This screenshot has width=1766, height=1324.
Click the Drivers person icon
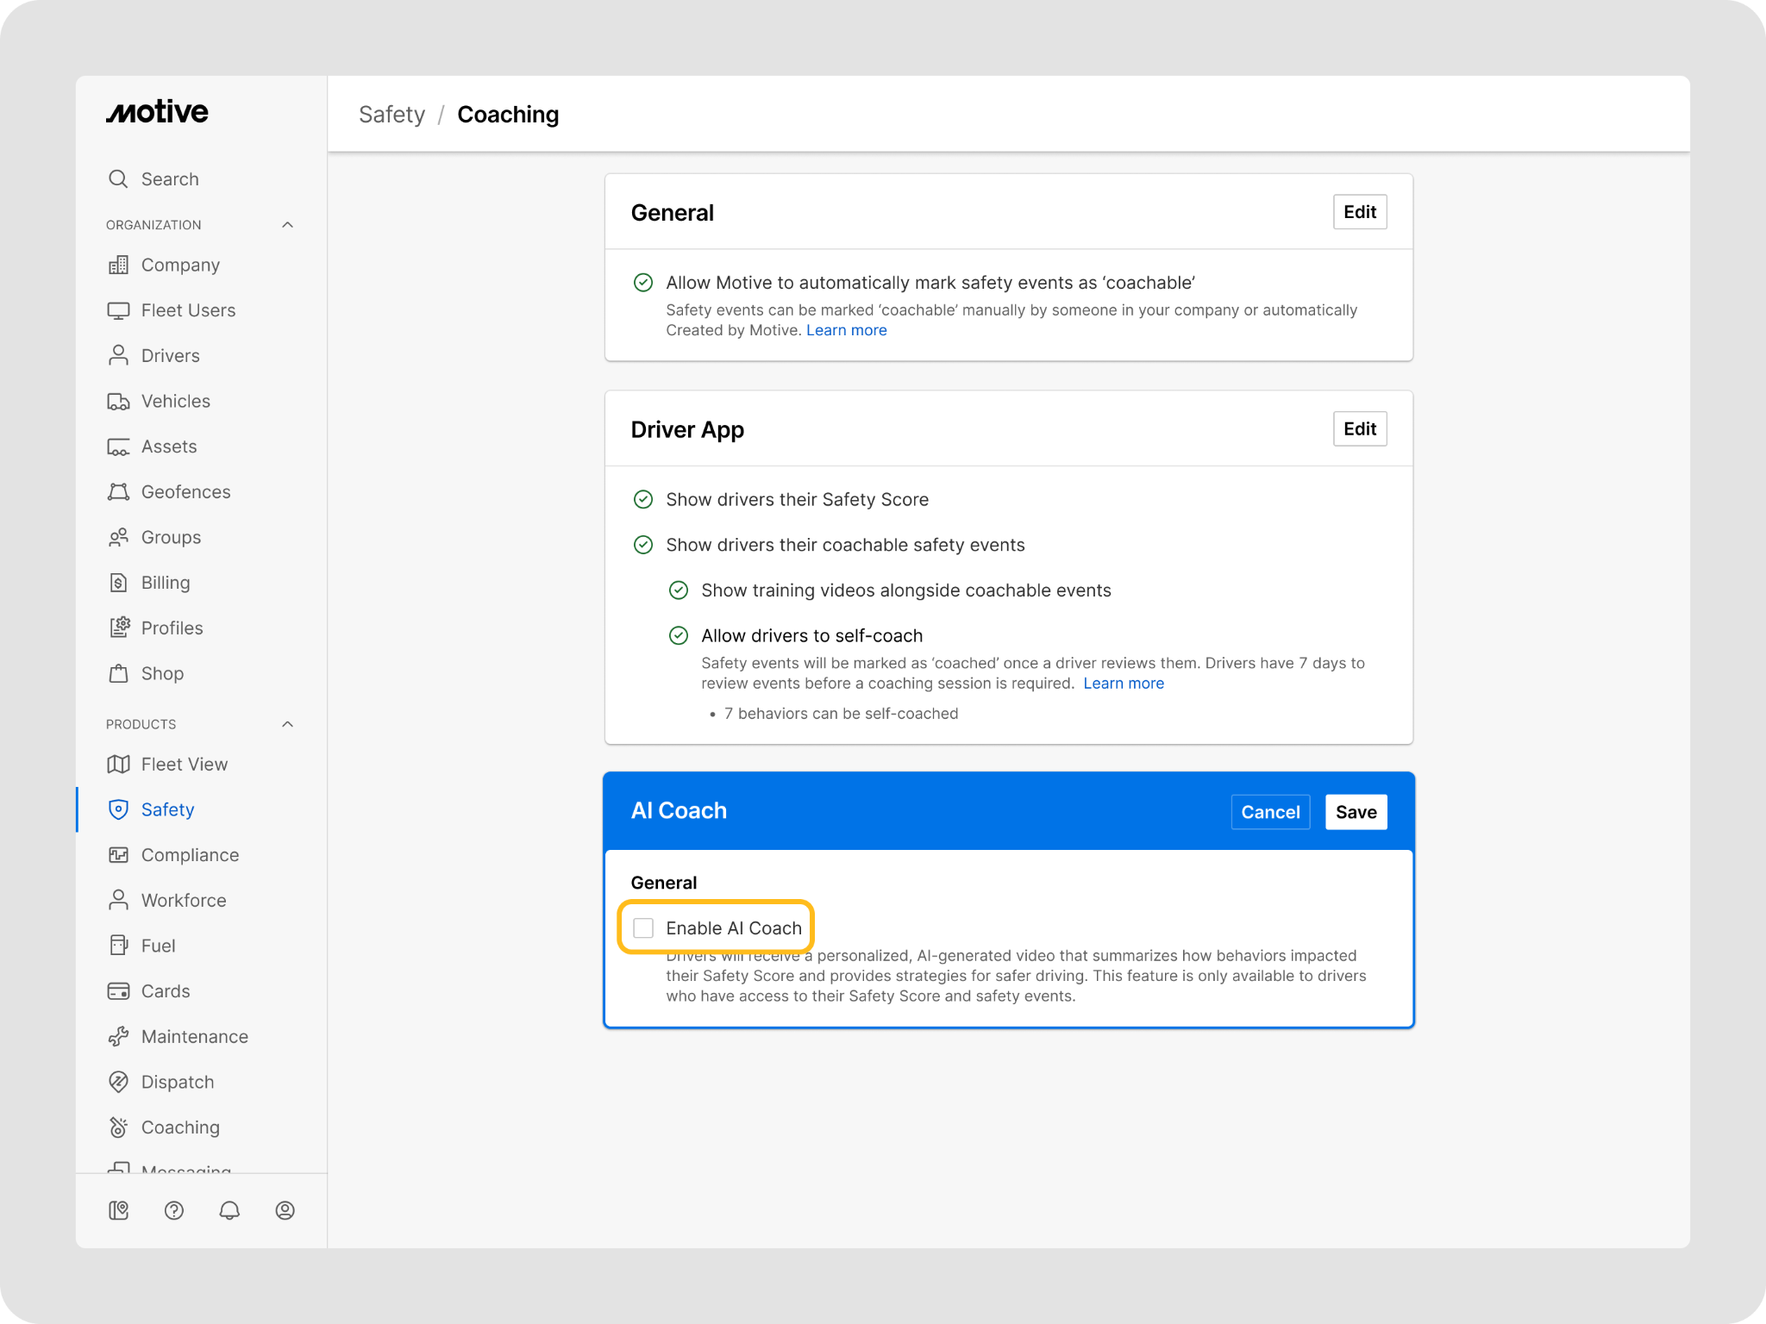tap(118, 355)
